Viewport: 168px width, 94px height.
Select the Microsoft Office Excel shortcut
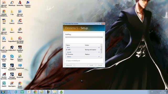click(4, 31)
